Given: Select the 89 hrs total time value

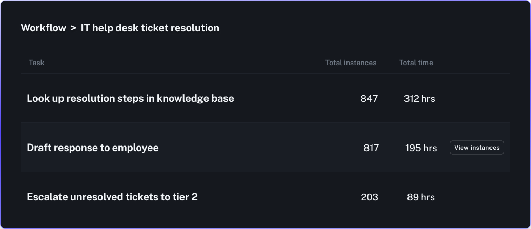Looking at the screenshot, I should coord(420,197).
